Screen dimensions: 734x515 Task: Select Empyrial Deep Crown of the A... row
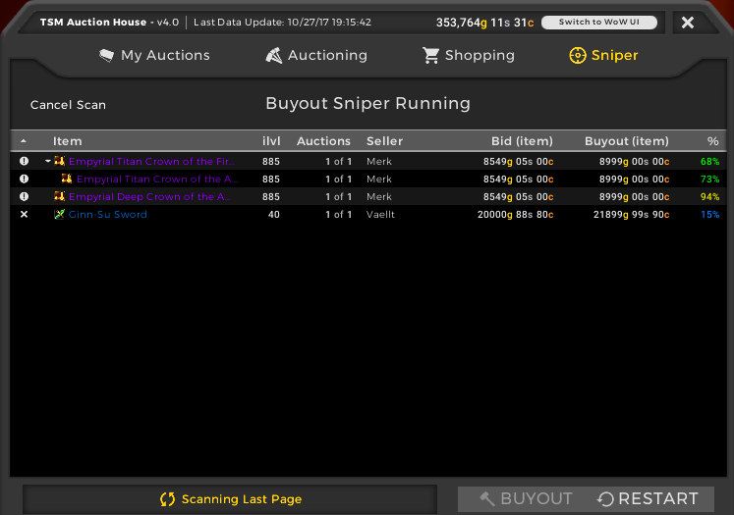368,197
